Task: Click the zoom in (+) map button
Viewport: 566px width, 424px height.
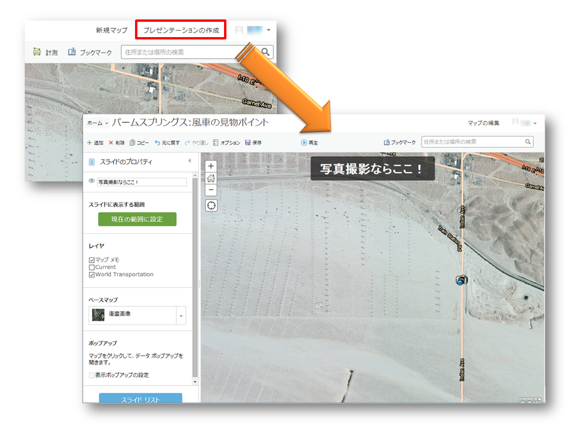Action: tap(211, 166)
